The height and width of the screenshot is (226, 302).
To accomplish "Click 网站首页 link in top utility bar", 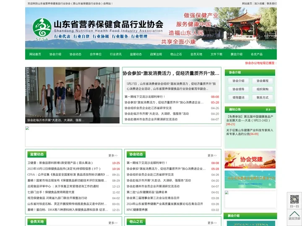I will [247, 3].
